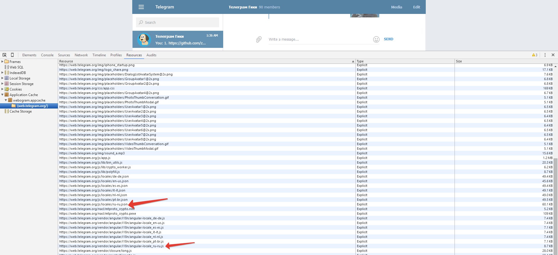
Task: Click the Телеграм Гики chat avatar
Action: click(144, 39)
